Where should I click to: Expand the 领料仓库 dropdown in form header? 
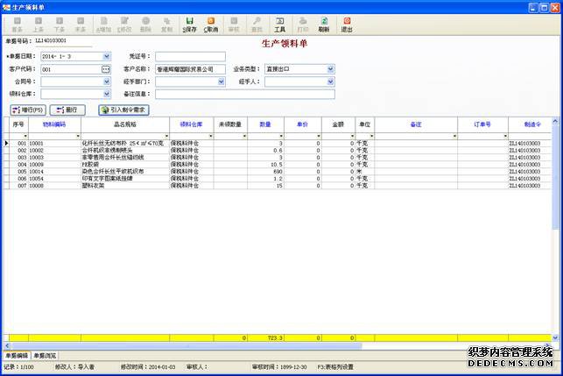(x=106, y=94)
